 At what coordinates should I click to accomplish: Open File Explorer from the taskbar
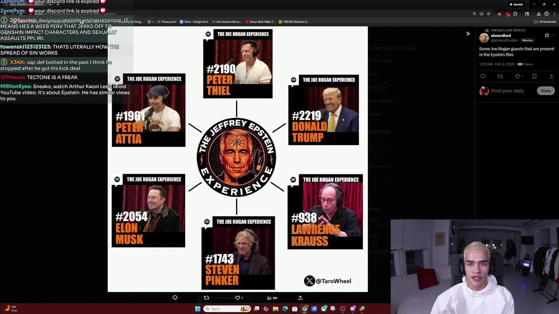pyautogui.click(x=276, y=309)
